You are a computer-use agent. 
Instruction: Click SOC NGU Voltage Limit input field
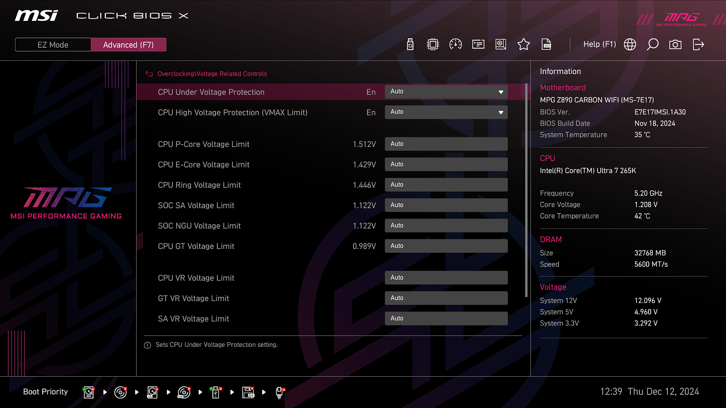446,225
